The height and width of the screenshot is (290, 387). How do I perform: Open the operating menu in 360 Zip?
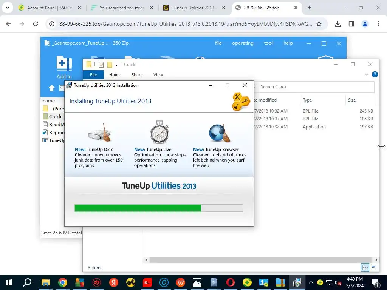(243, 43)
